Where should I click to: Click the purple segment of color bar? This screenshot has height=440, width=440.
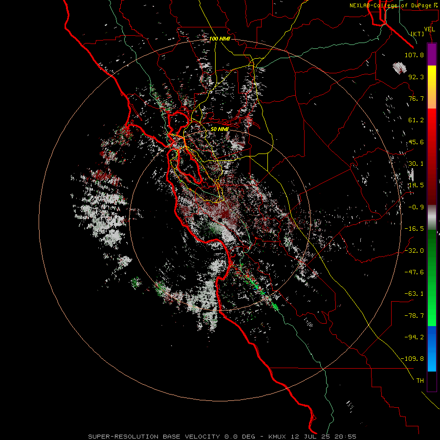(x=432, y=54)
